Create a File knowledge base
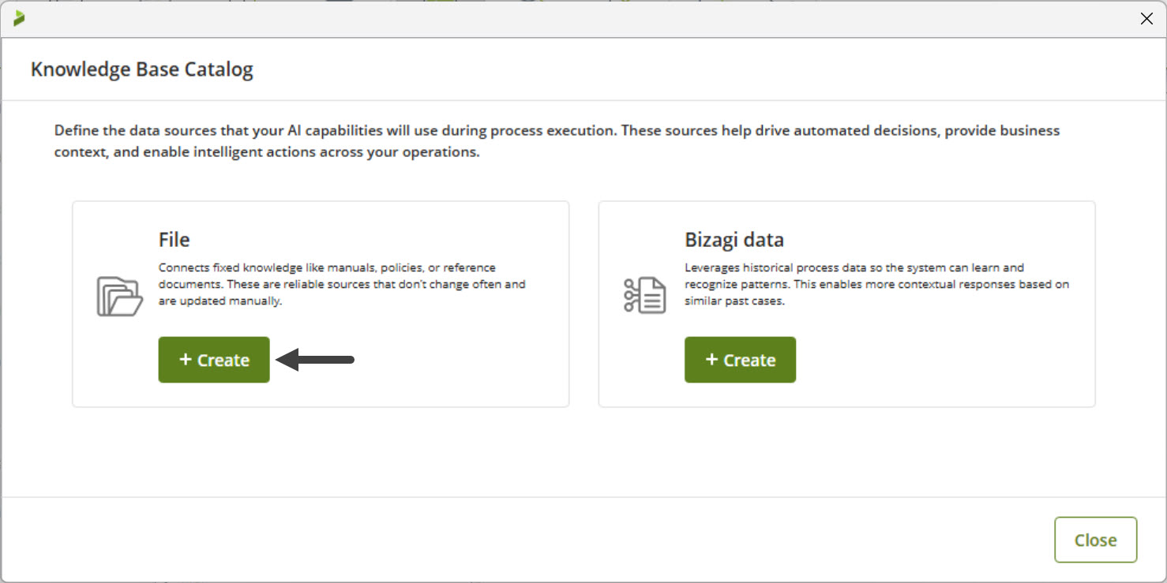Screen dimensions: 1167x583 click(x=214, y=360)
